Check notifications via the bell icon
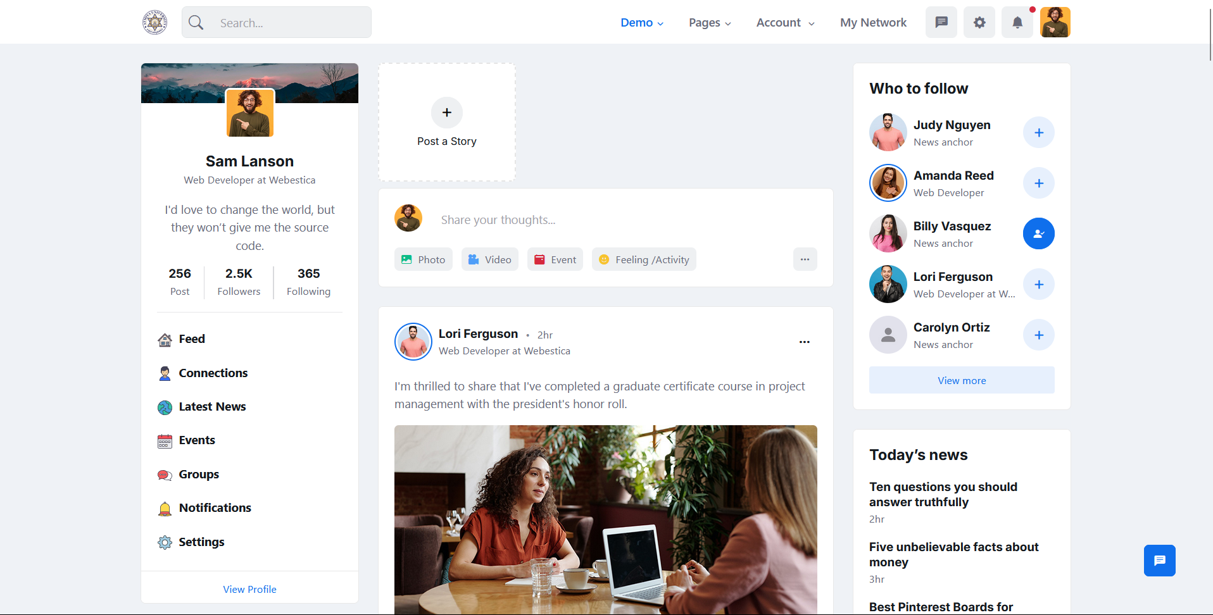This screenshot has width=1213, height=615. click(x=1017, y=22)
